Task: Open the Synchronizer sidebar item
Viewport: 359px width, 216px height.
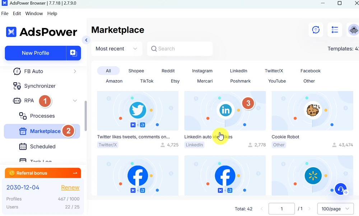Action: tap(39, 86)
